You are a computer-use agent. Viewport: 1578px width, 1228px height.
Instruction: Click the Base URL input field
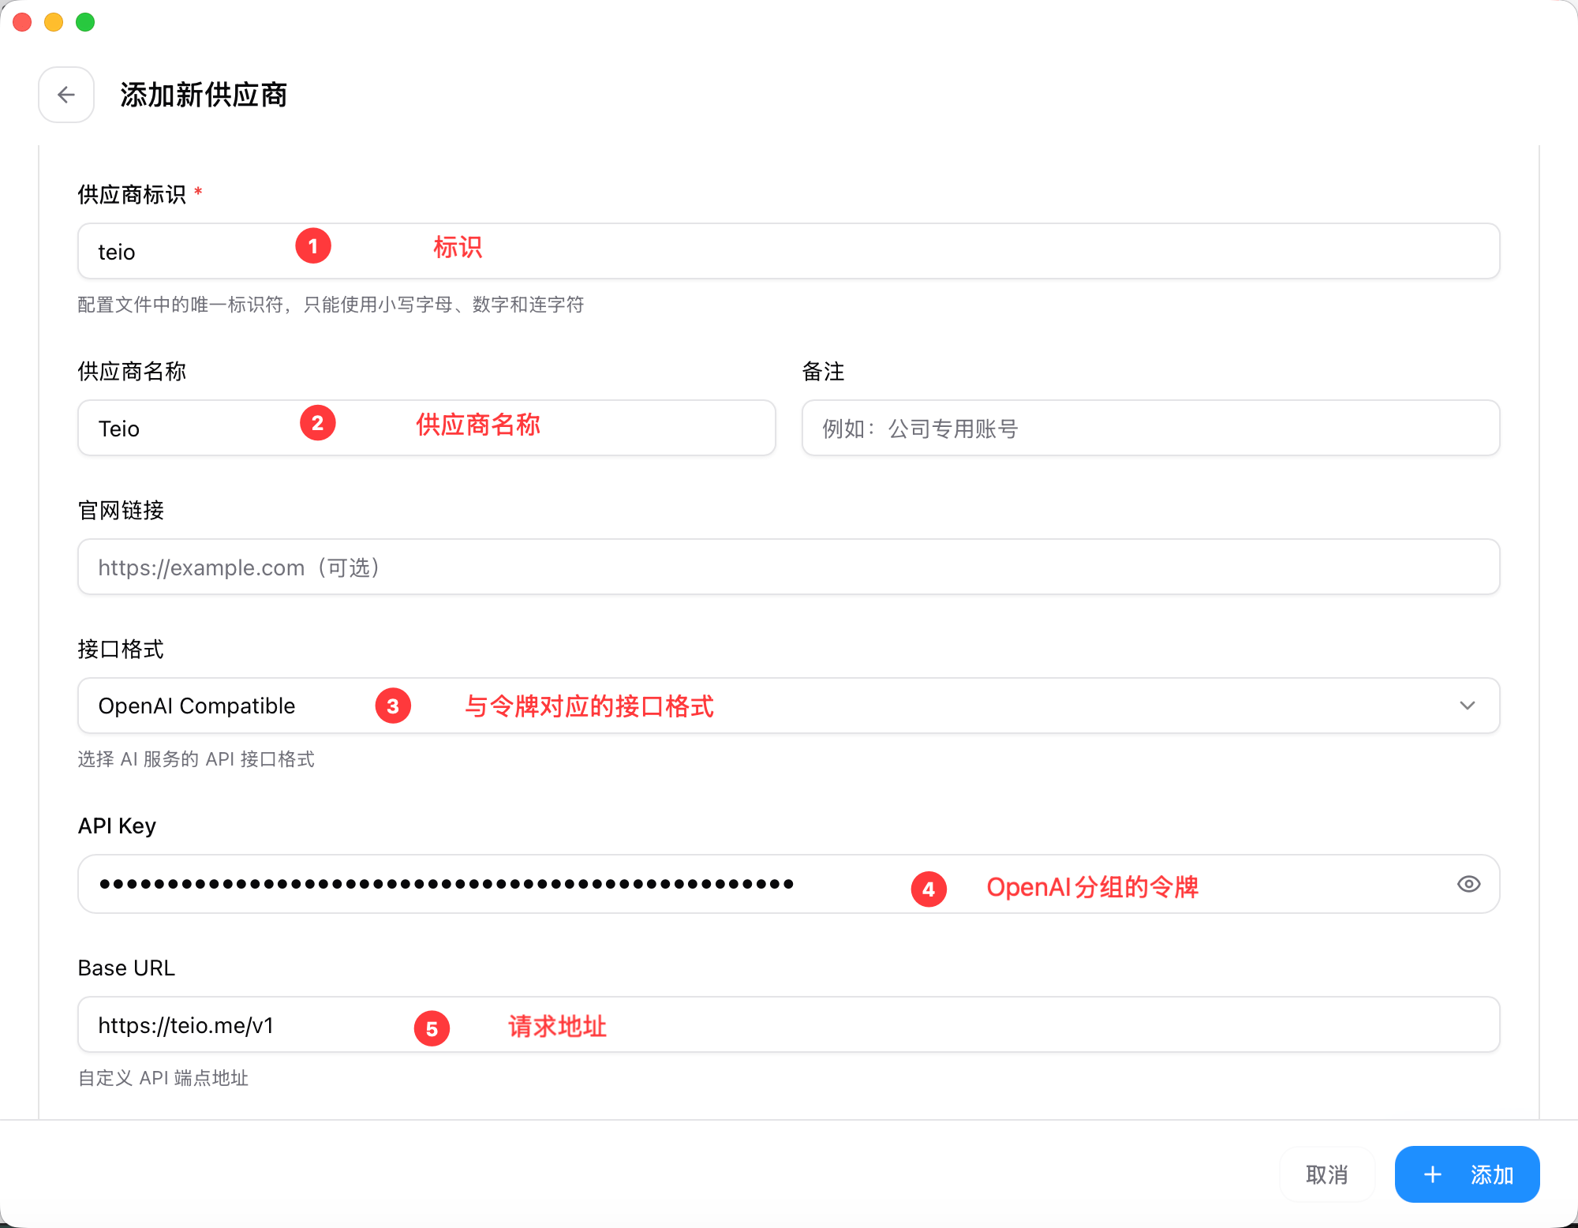point(788,1024)
